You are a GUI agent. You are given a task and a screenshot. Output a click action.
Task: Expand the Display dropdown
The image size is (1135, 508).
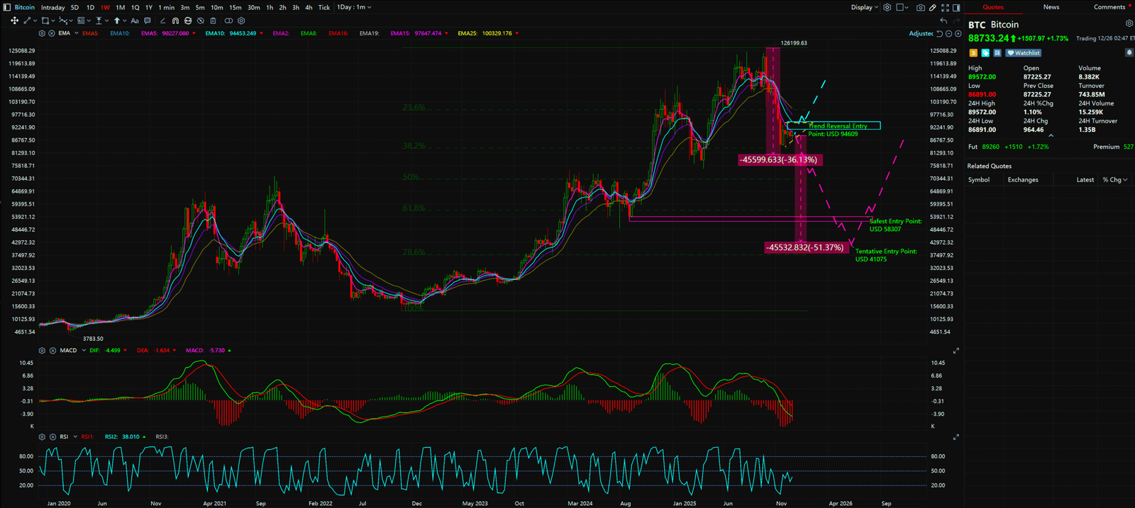point(865,7)
